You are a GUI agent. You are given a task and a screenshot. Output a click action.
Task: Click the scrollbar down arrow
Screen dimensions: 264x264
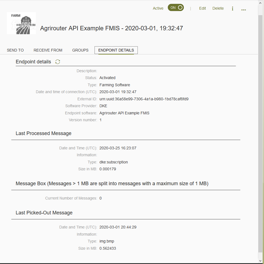click(x=260, y=260)
